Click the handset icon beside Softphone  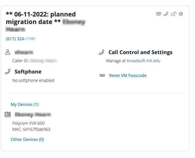[8, 72]
